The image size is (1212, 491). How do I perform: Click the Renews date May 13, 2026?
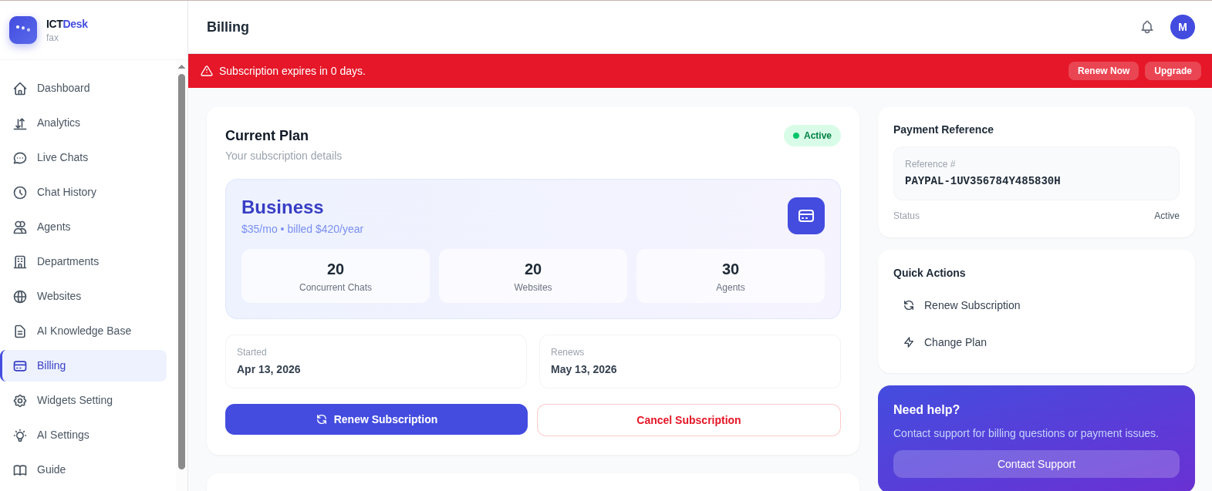(x=584, y=369)
